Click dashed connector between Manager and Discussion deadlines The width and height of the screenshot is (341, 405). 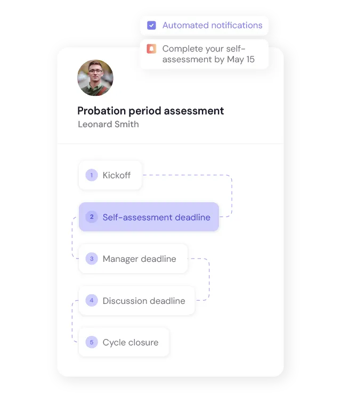coord(209,280)
